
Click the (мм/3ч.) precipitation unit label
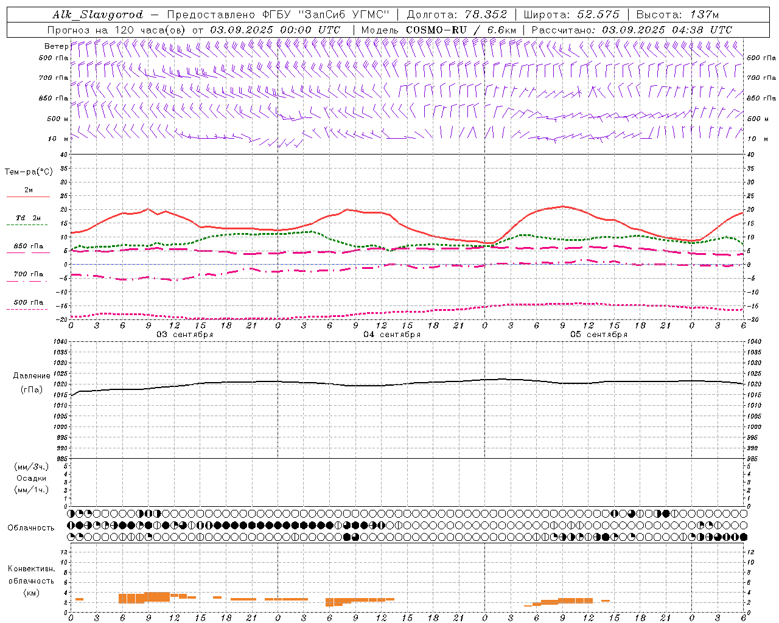(32, 467)
